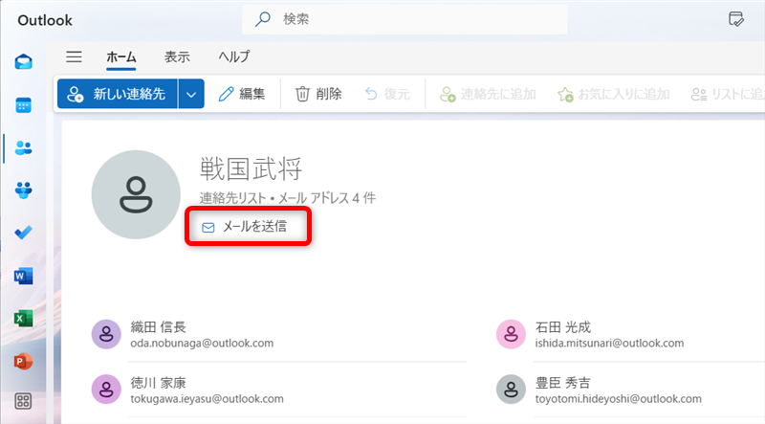This screenshot has height=424, width=765.
Task: Click the 新しい連絡先 button
Action: click(118, 94)
